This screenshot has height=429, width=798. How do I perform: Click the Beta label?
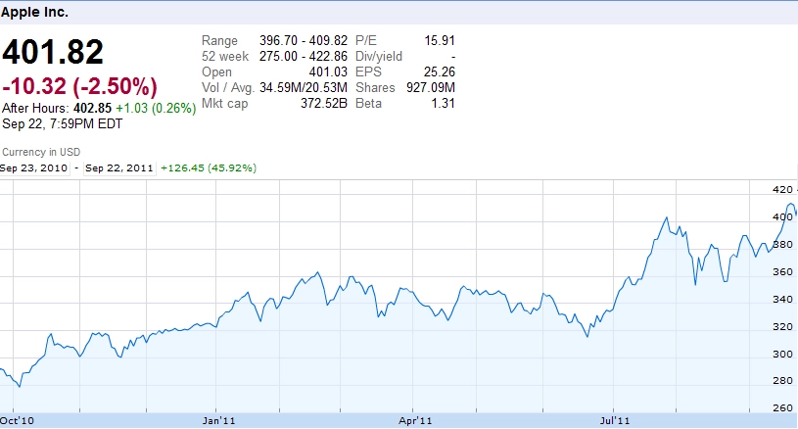click(368, 103)
